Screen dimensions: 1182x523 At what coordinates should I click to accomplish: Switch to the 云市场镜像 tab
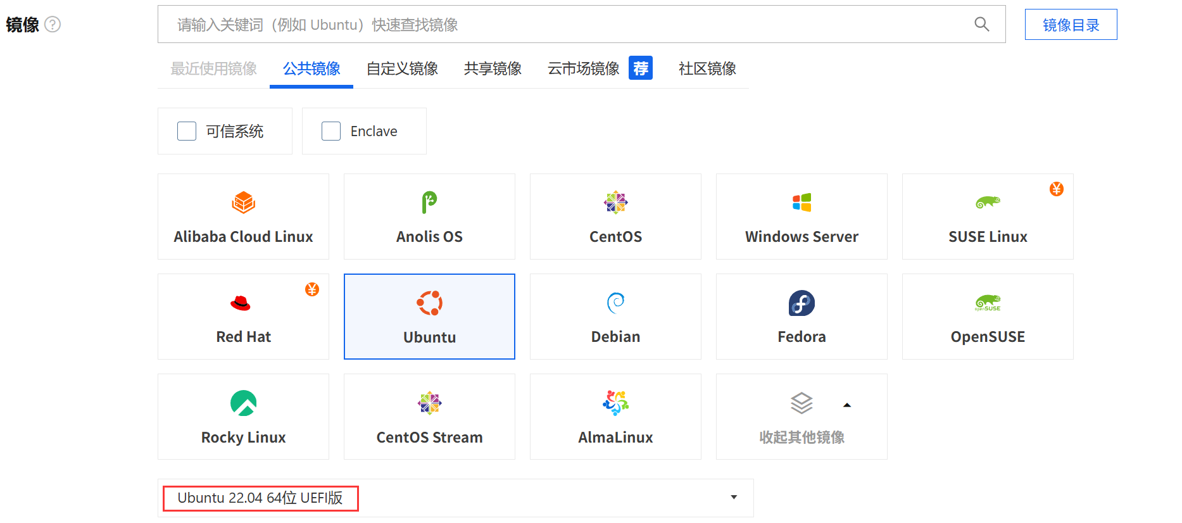pos(583,68)
